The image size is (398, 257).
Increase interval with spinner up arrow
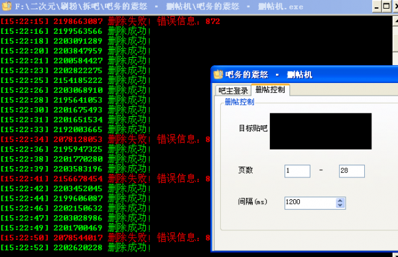pos(340,201)
